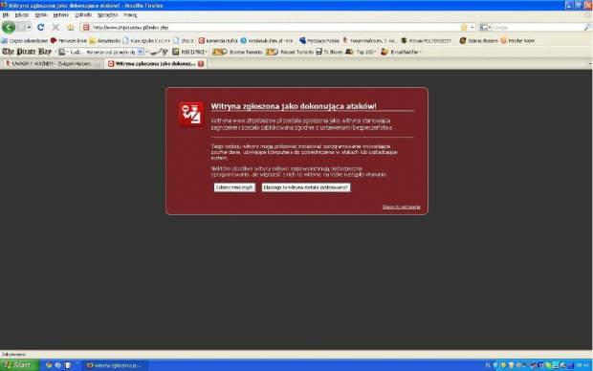Click the Stop loading X icon
Viewport: 593px width, 371px height.
55,27
